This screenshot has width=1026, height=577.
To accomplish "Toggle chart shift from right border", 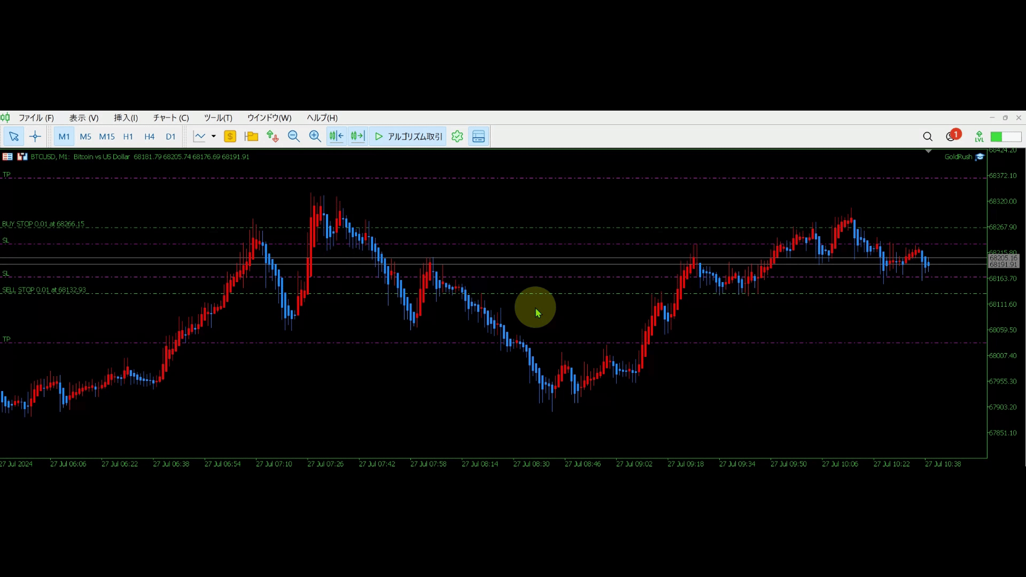I will (x=336, y=137).
